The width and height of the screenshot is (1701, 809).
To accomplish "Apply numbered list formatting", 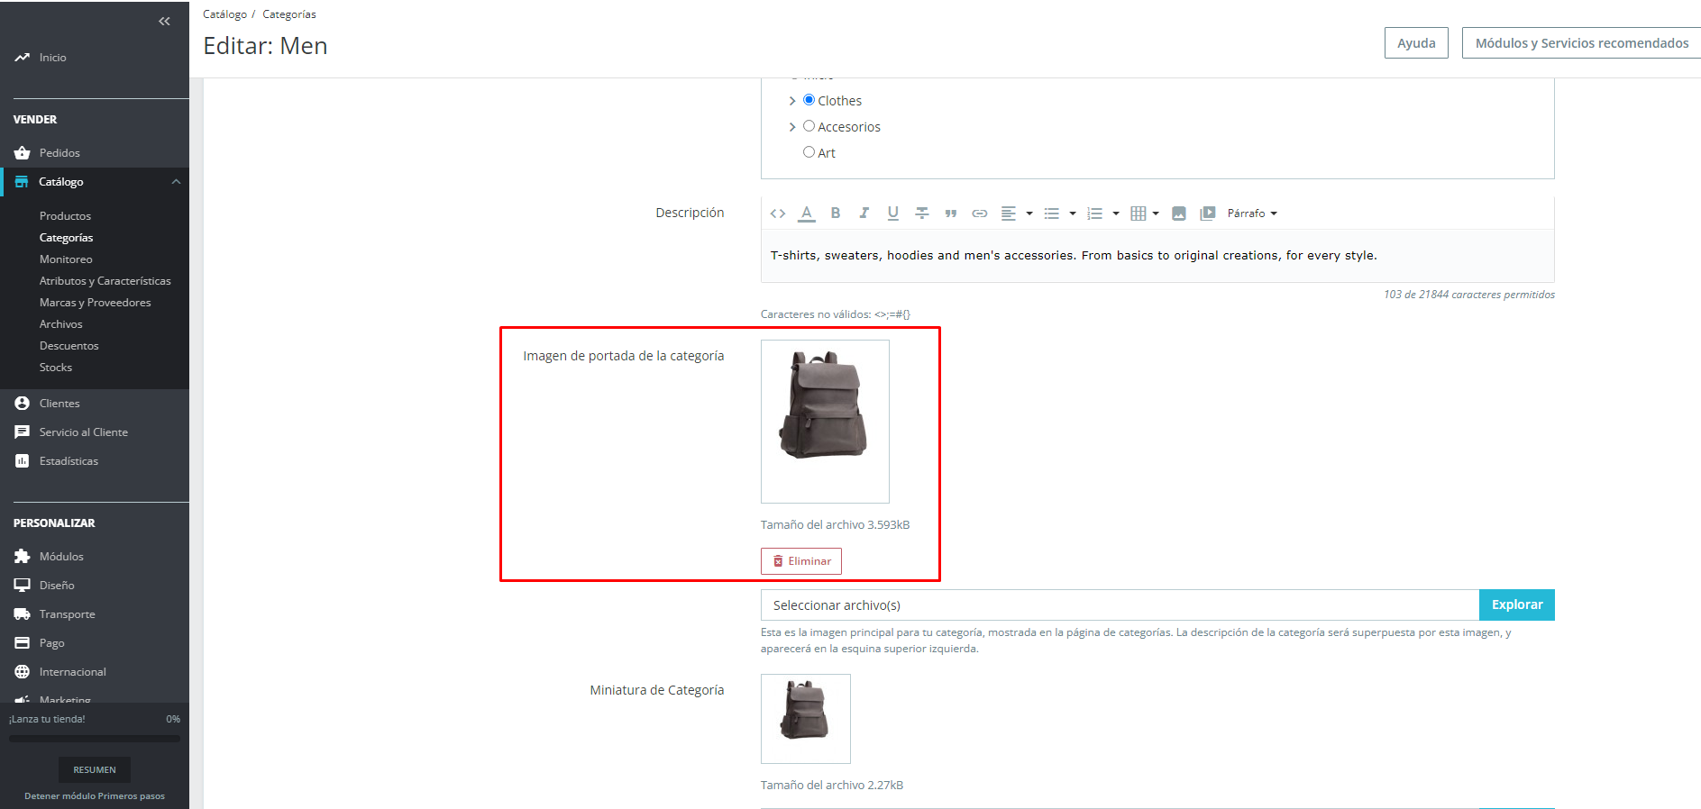I will coord(1094,214).
